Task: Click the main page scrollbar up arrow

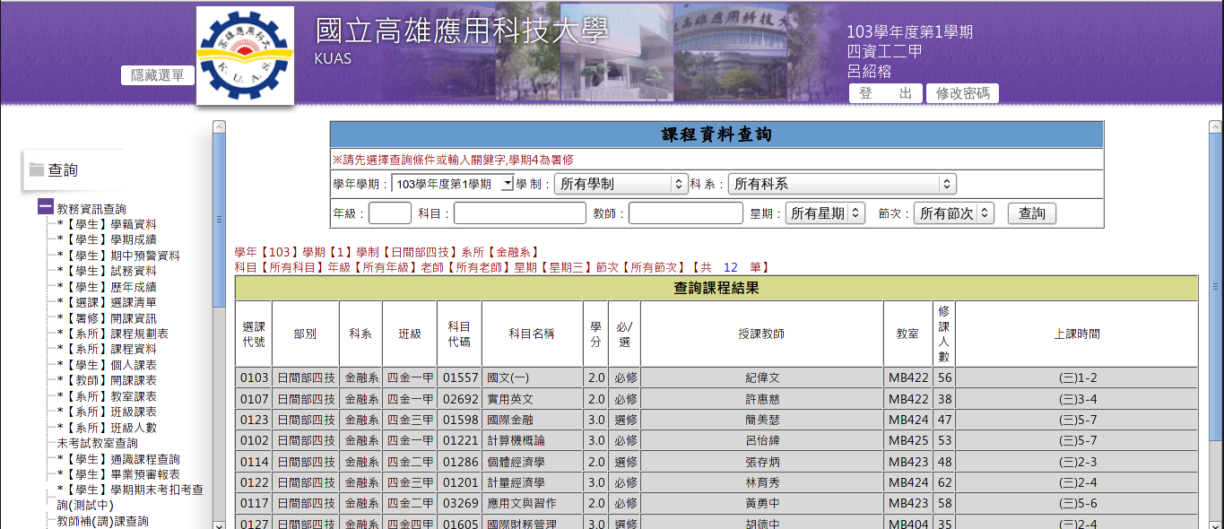Action: [1216, 127]
